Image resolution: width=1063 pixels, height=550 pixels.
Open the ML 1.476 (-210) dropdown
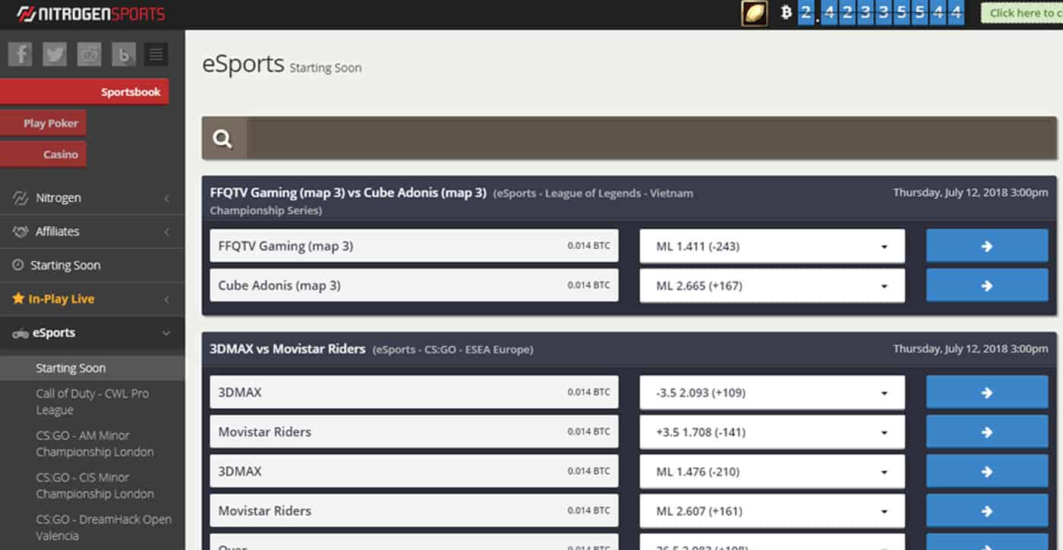772,471
